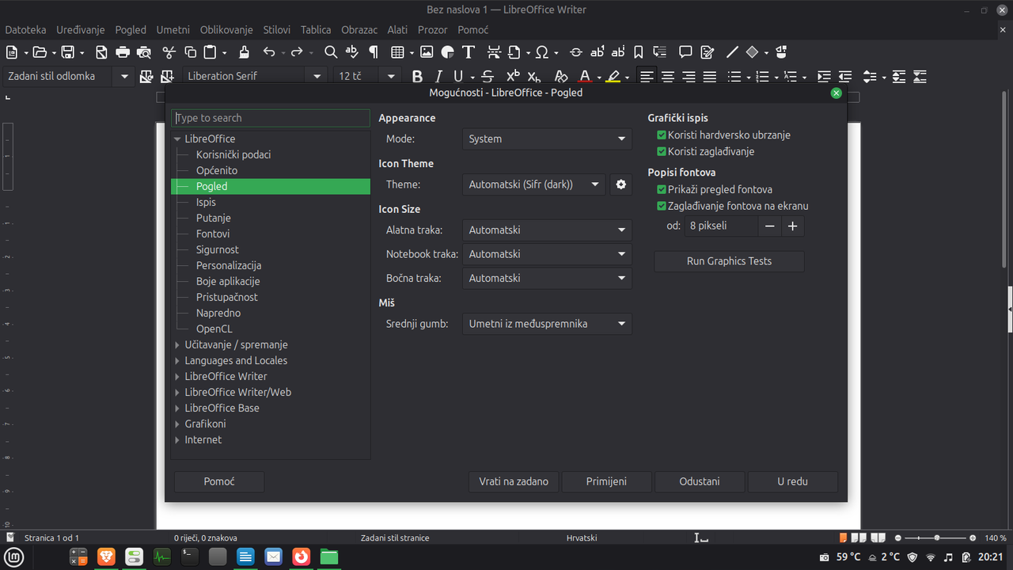This screenshot has height=570, width=1013.
Task: Click the Insert line icon
Action: pos(732,52)
